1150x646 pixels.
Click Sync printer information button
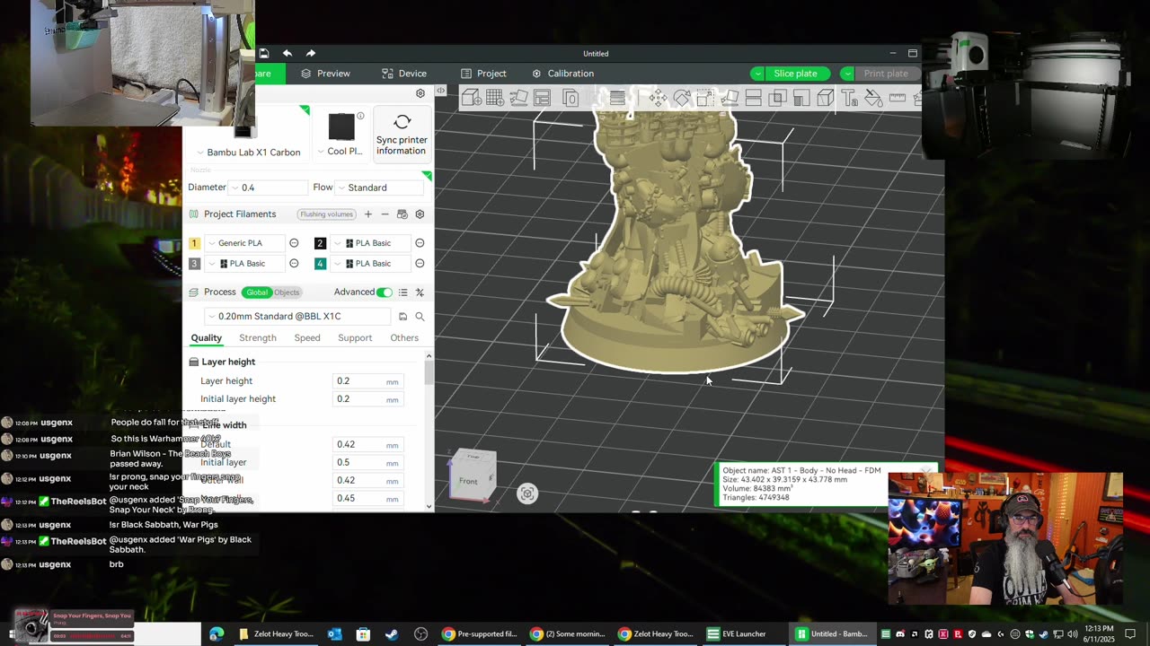402,135
